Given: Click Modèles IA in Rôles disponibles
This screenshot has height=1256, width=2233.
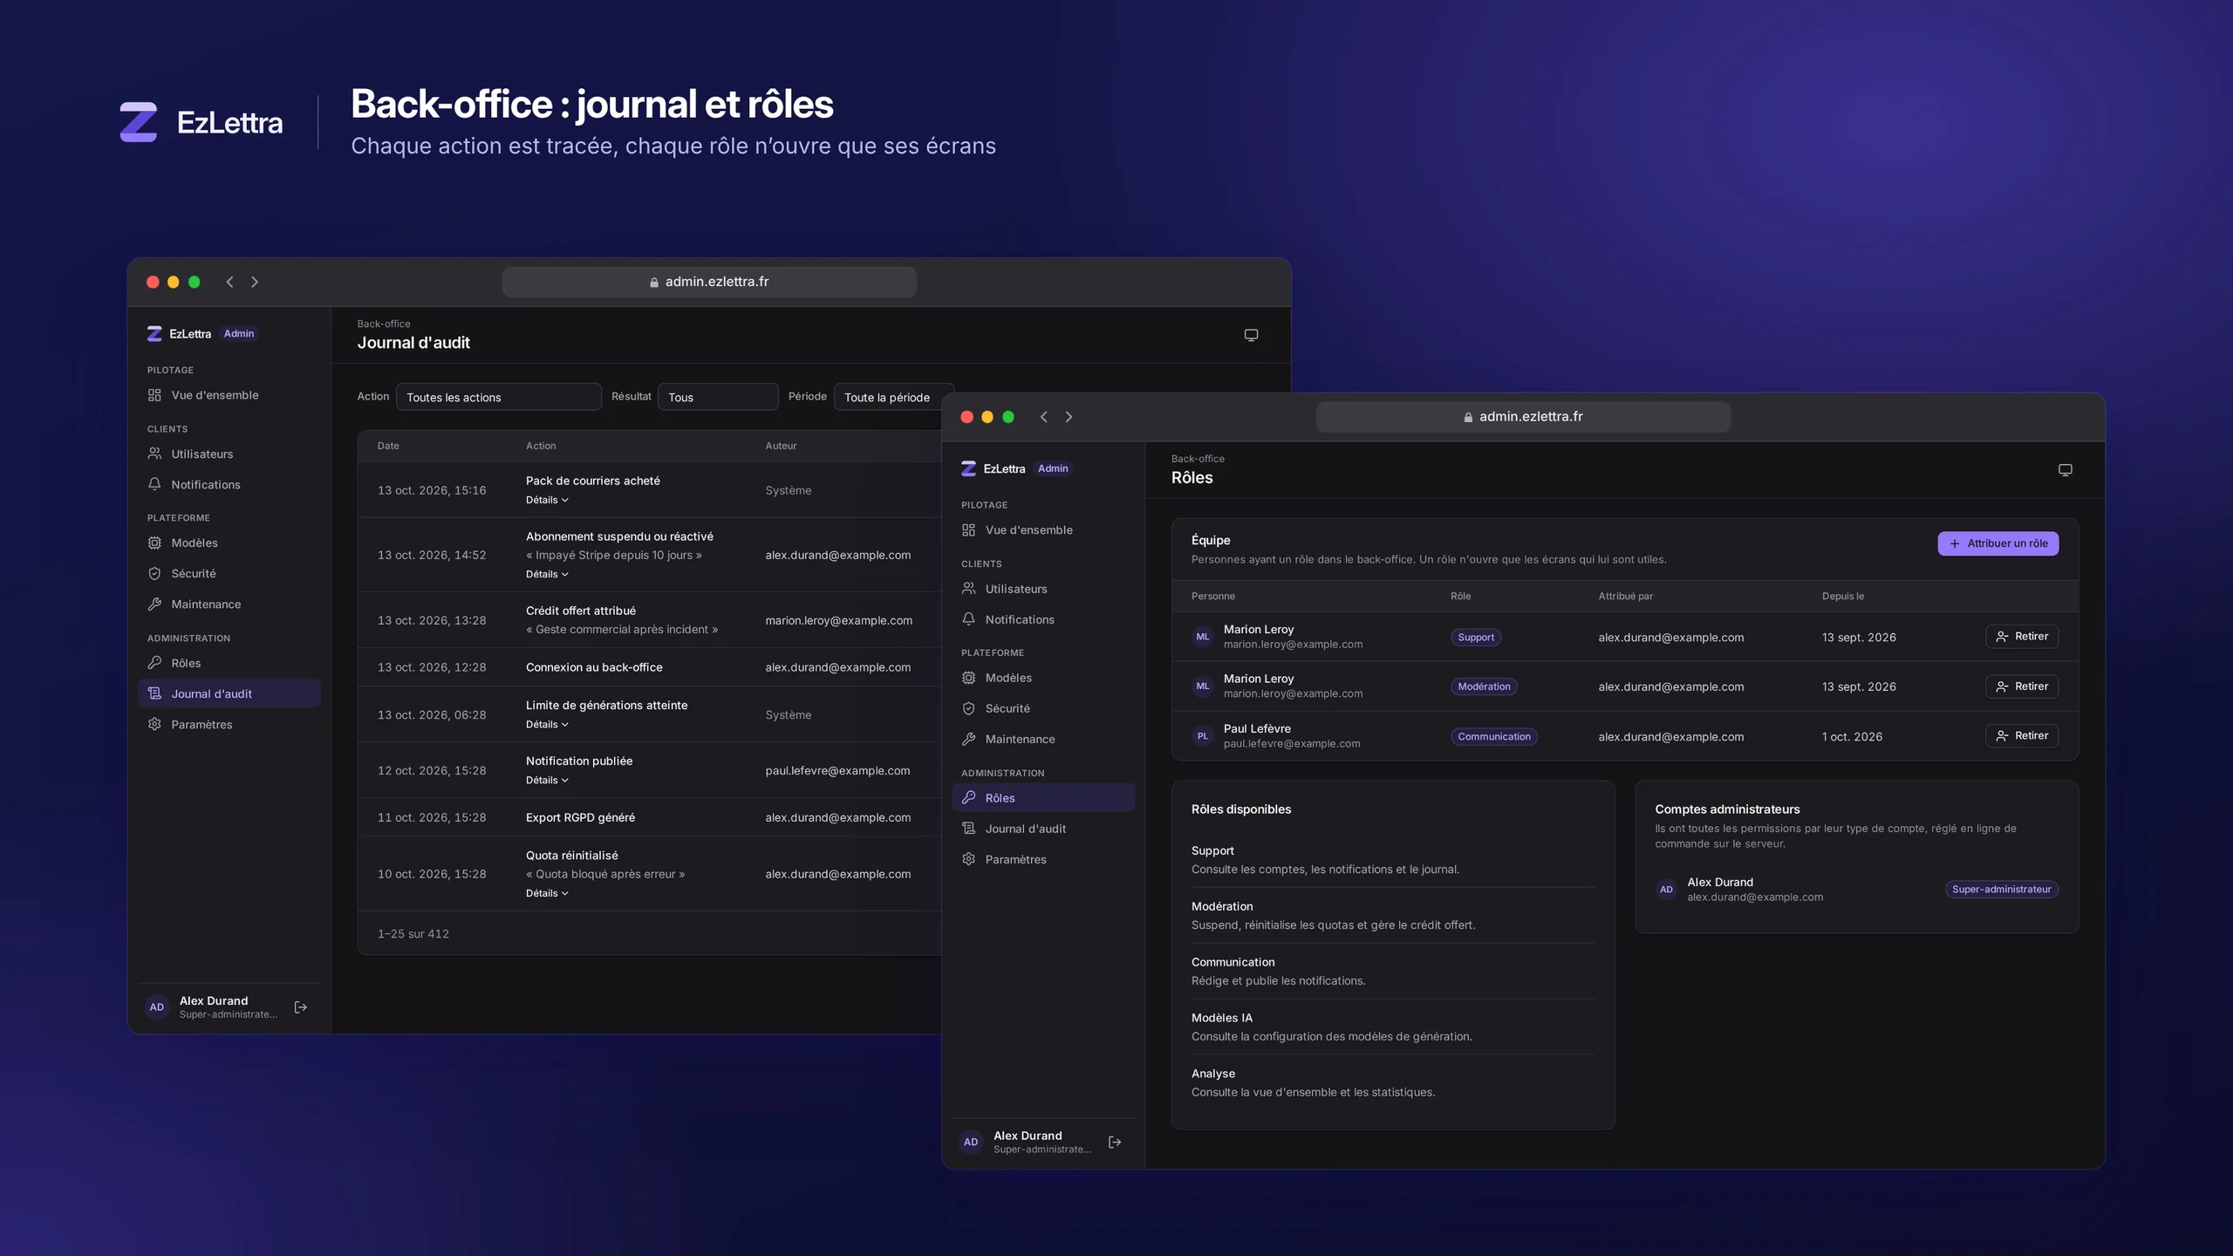Looking at the screenshot, I should coord(1221,1018).
